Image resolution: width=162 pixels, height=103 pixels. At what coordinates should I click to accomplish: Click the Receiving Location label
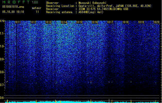point(60,6)
